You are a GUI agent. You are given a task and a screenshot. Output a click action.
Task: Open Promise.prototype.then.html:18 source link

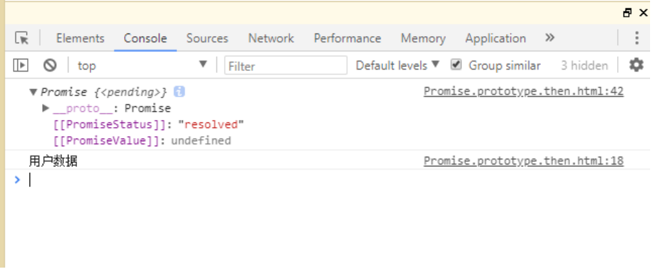(x=523, y=161)
